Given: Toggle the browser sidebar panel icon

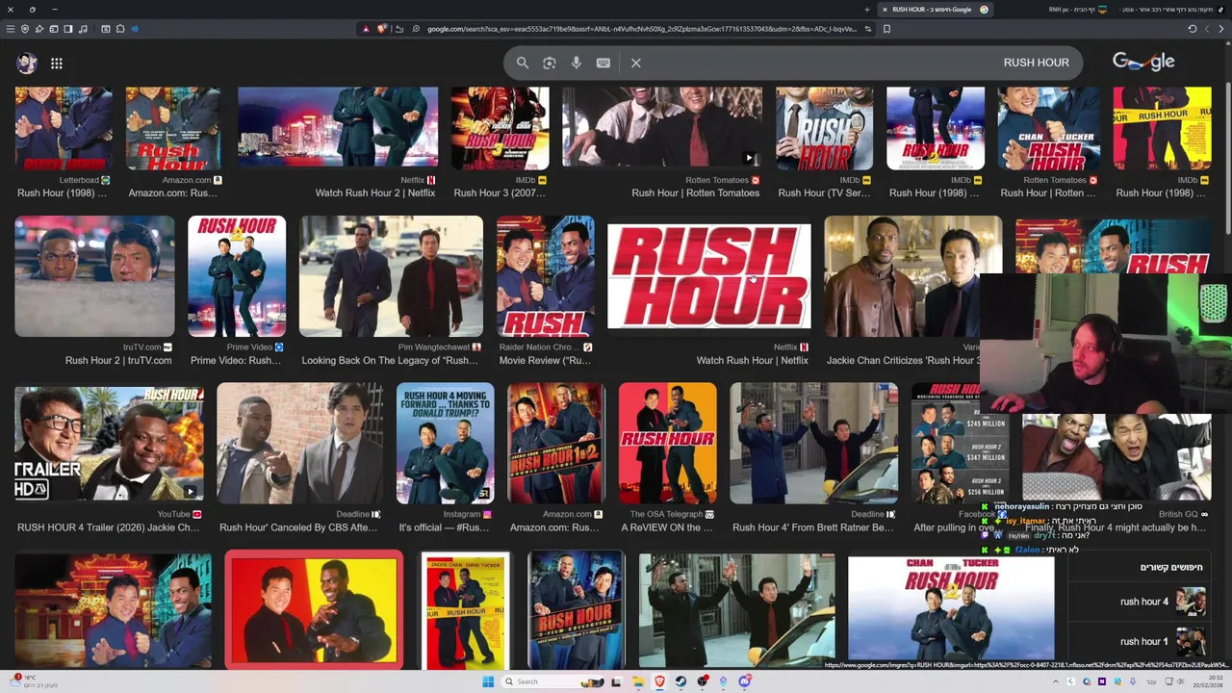Looking at the screenshot, I should pos(68,29).
